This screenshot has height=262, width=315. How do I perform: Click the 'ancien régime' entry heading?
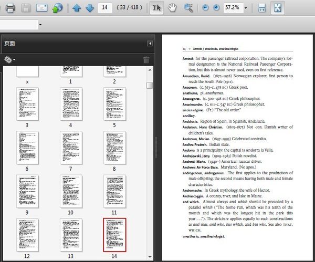click(x=193, y=110)
